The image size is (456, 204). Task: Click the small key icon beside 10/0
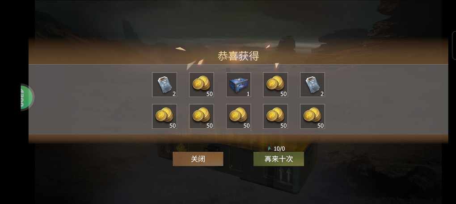(270, 149)
